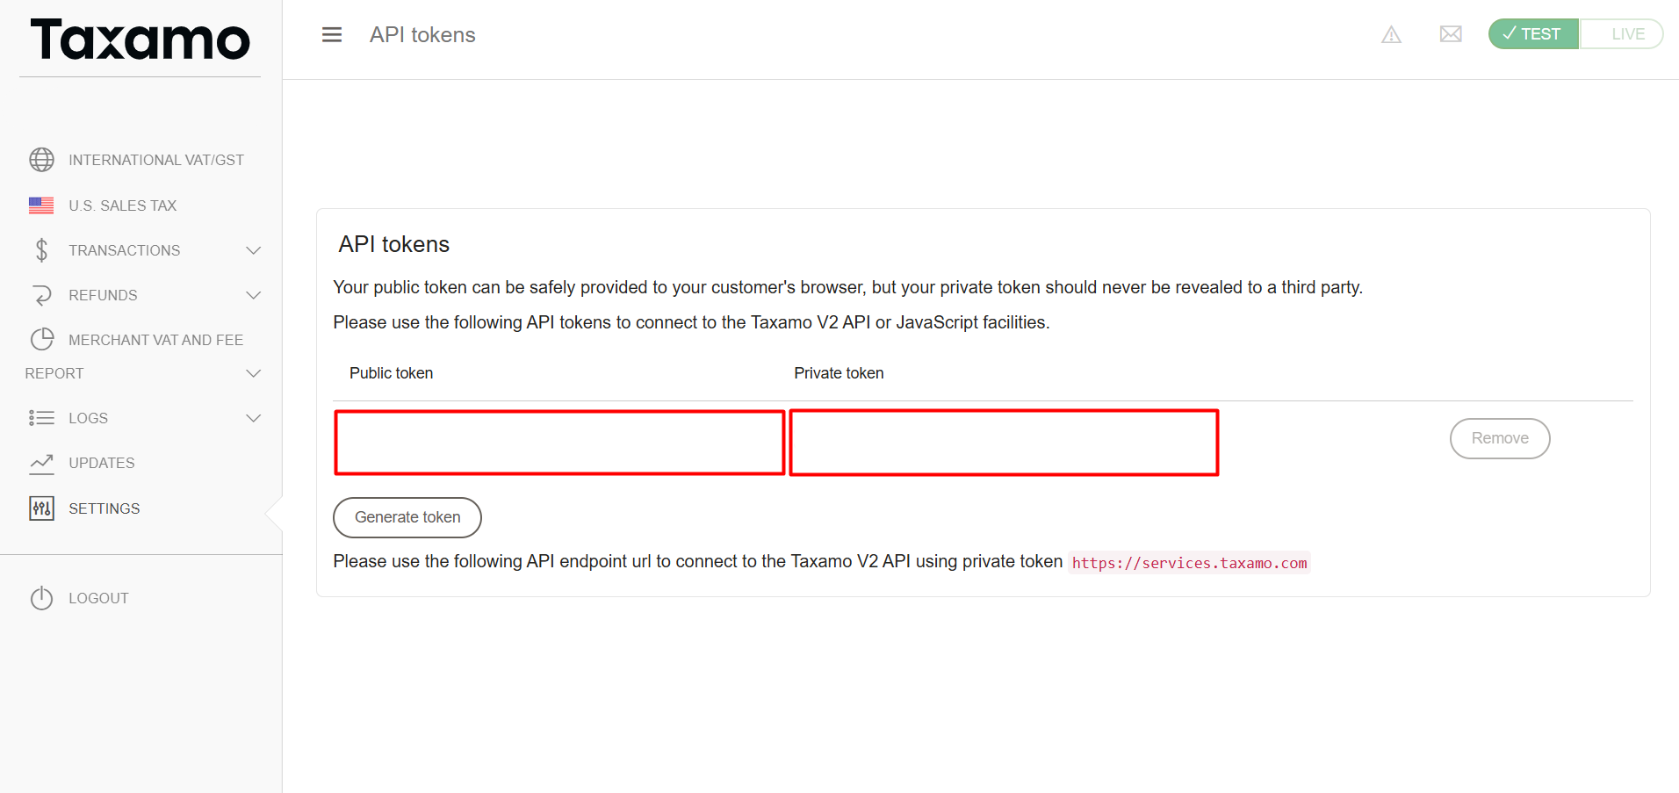Click the dollar sign Transactions icon
Viewport: 1679px width, 793px height.
click(x=41, y=250)
